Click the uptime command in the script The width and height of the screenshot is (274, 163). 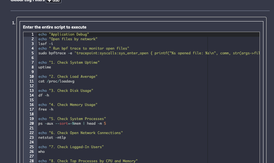(x=44, y=67)
